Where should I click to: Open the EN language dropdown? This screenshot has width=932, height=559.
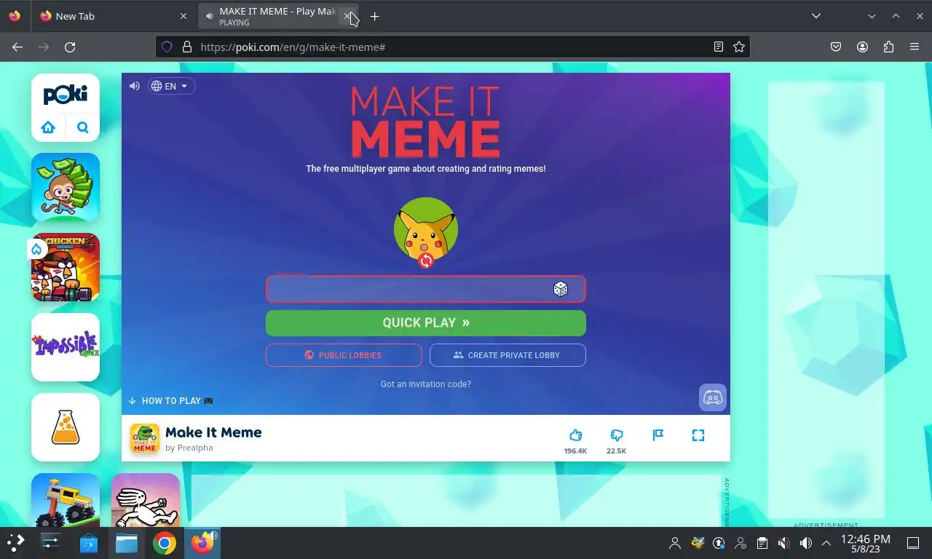click(x=171, y=86)
